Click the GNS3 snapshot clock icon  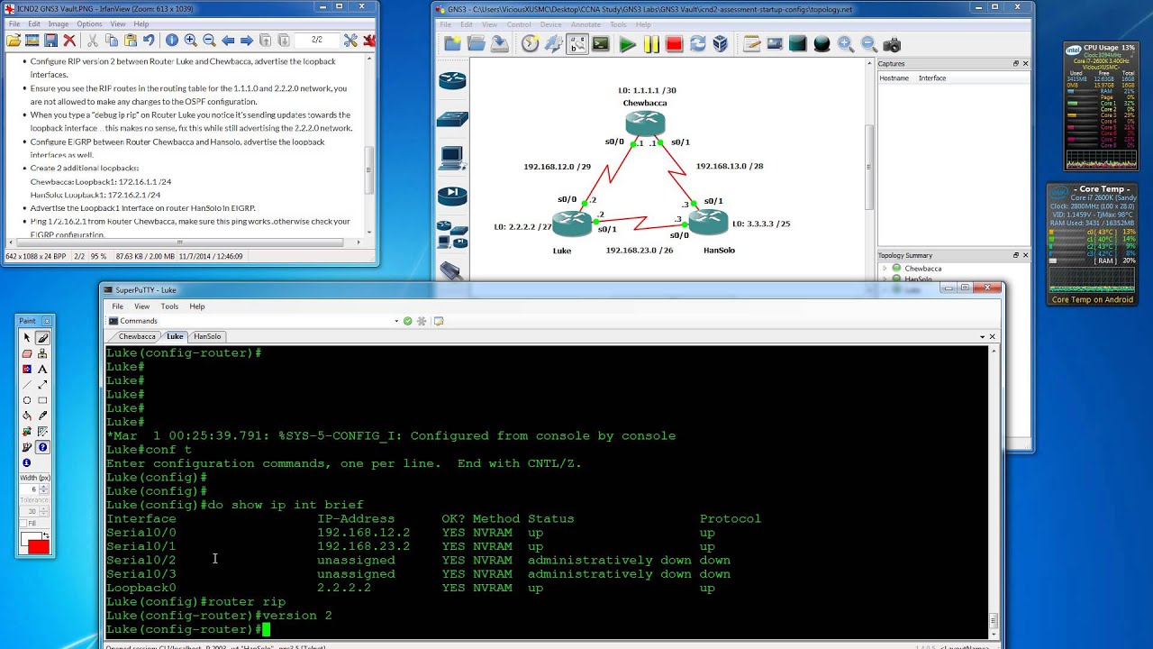point(530,44)
